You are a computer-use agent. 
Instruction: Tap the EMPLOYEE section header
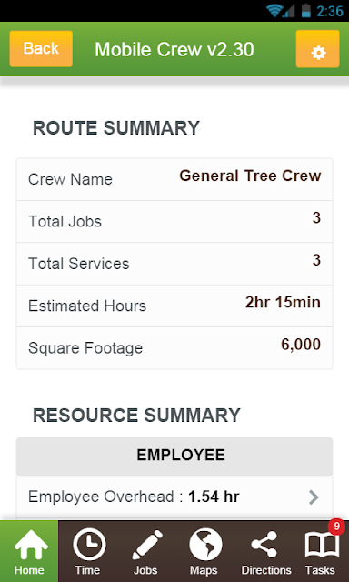coord(174,456)
